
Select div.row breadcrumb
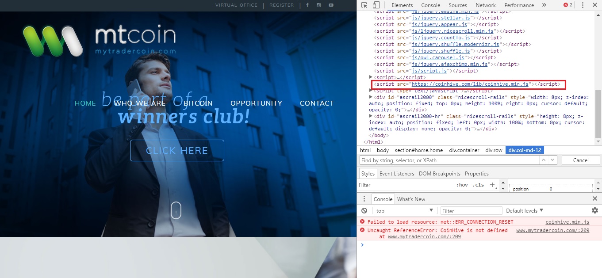(494, 150)
